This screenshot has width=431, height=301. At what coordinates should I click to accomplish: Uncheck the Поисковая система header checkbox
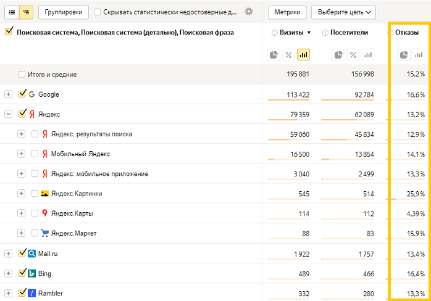[9, 31]
